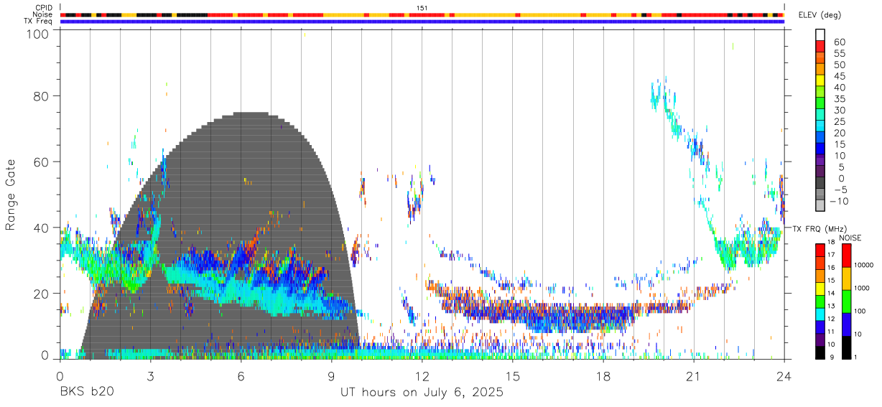The height and width of the screenshot is (407, 882).
Task: Click the x-axis tick label '3'
Action: pyautogui.click(x=151, y=376)
